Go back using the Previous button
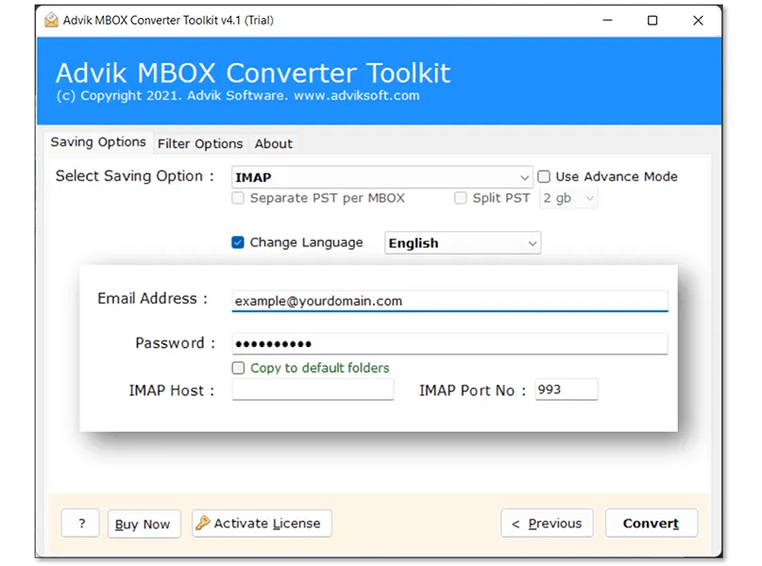The width and height of the screenshot is (762, 566). pos(547,523)
